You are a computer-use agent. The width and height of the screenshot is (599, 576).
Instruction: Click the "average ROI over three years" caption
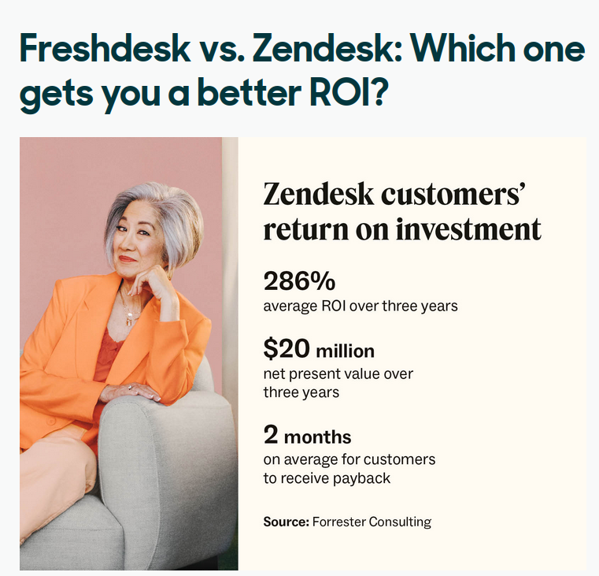coord(361,305)
